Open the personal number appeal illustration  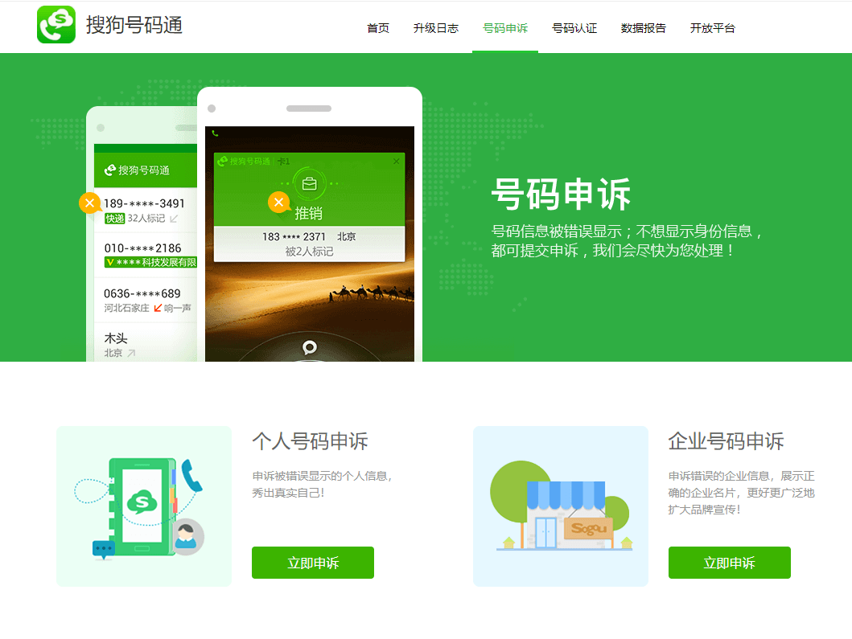144,506
